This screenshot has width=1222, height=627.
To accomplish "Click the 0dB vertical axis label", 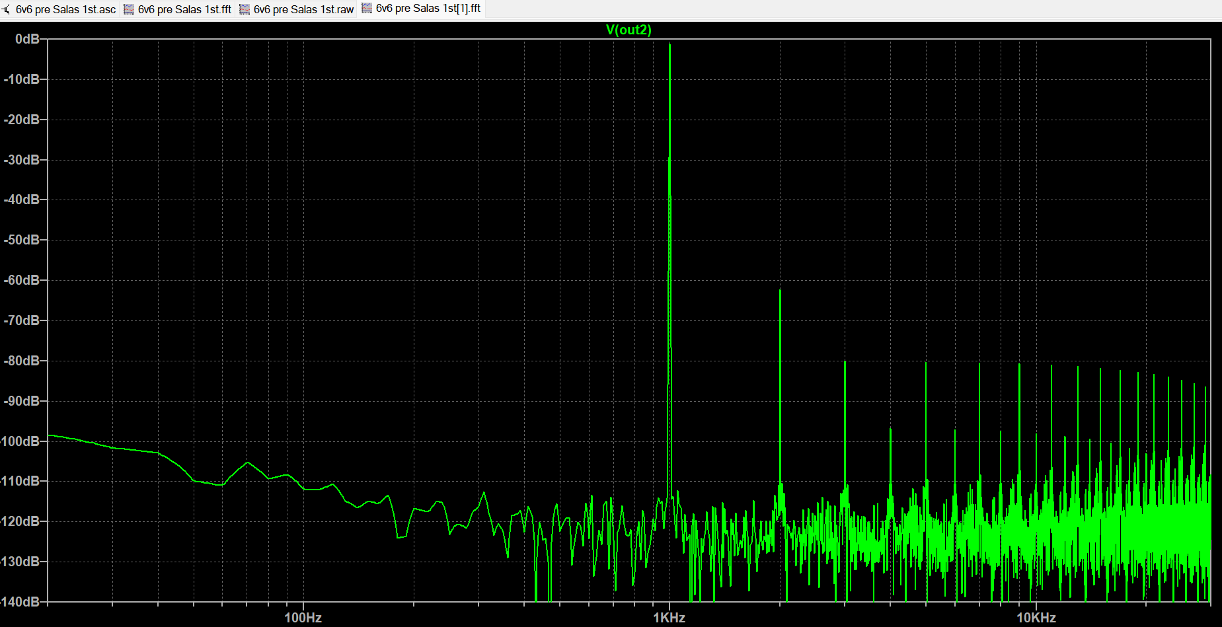I will tap(27, 39).
